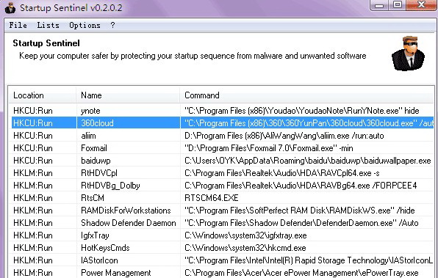Click the RAVBg64.exe /FORPCEE4 command

pos(301,186)
